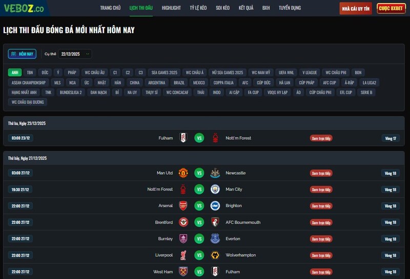The width and height of the screenshot is (410, 279).
Task: Click Xem trực tiếp for Arsenal match
Action: (x=321, y=206)
